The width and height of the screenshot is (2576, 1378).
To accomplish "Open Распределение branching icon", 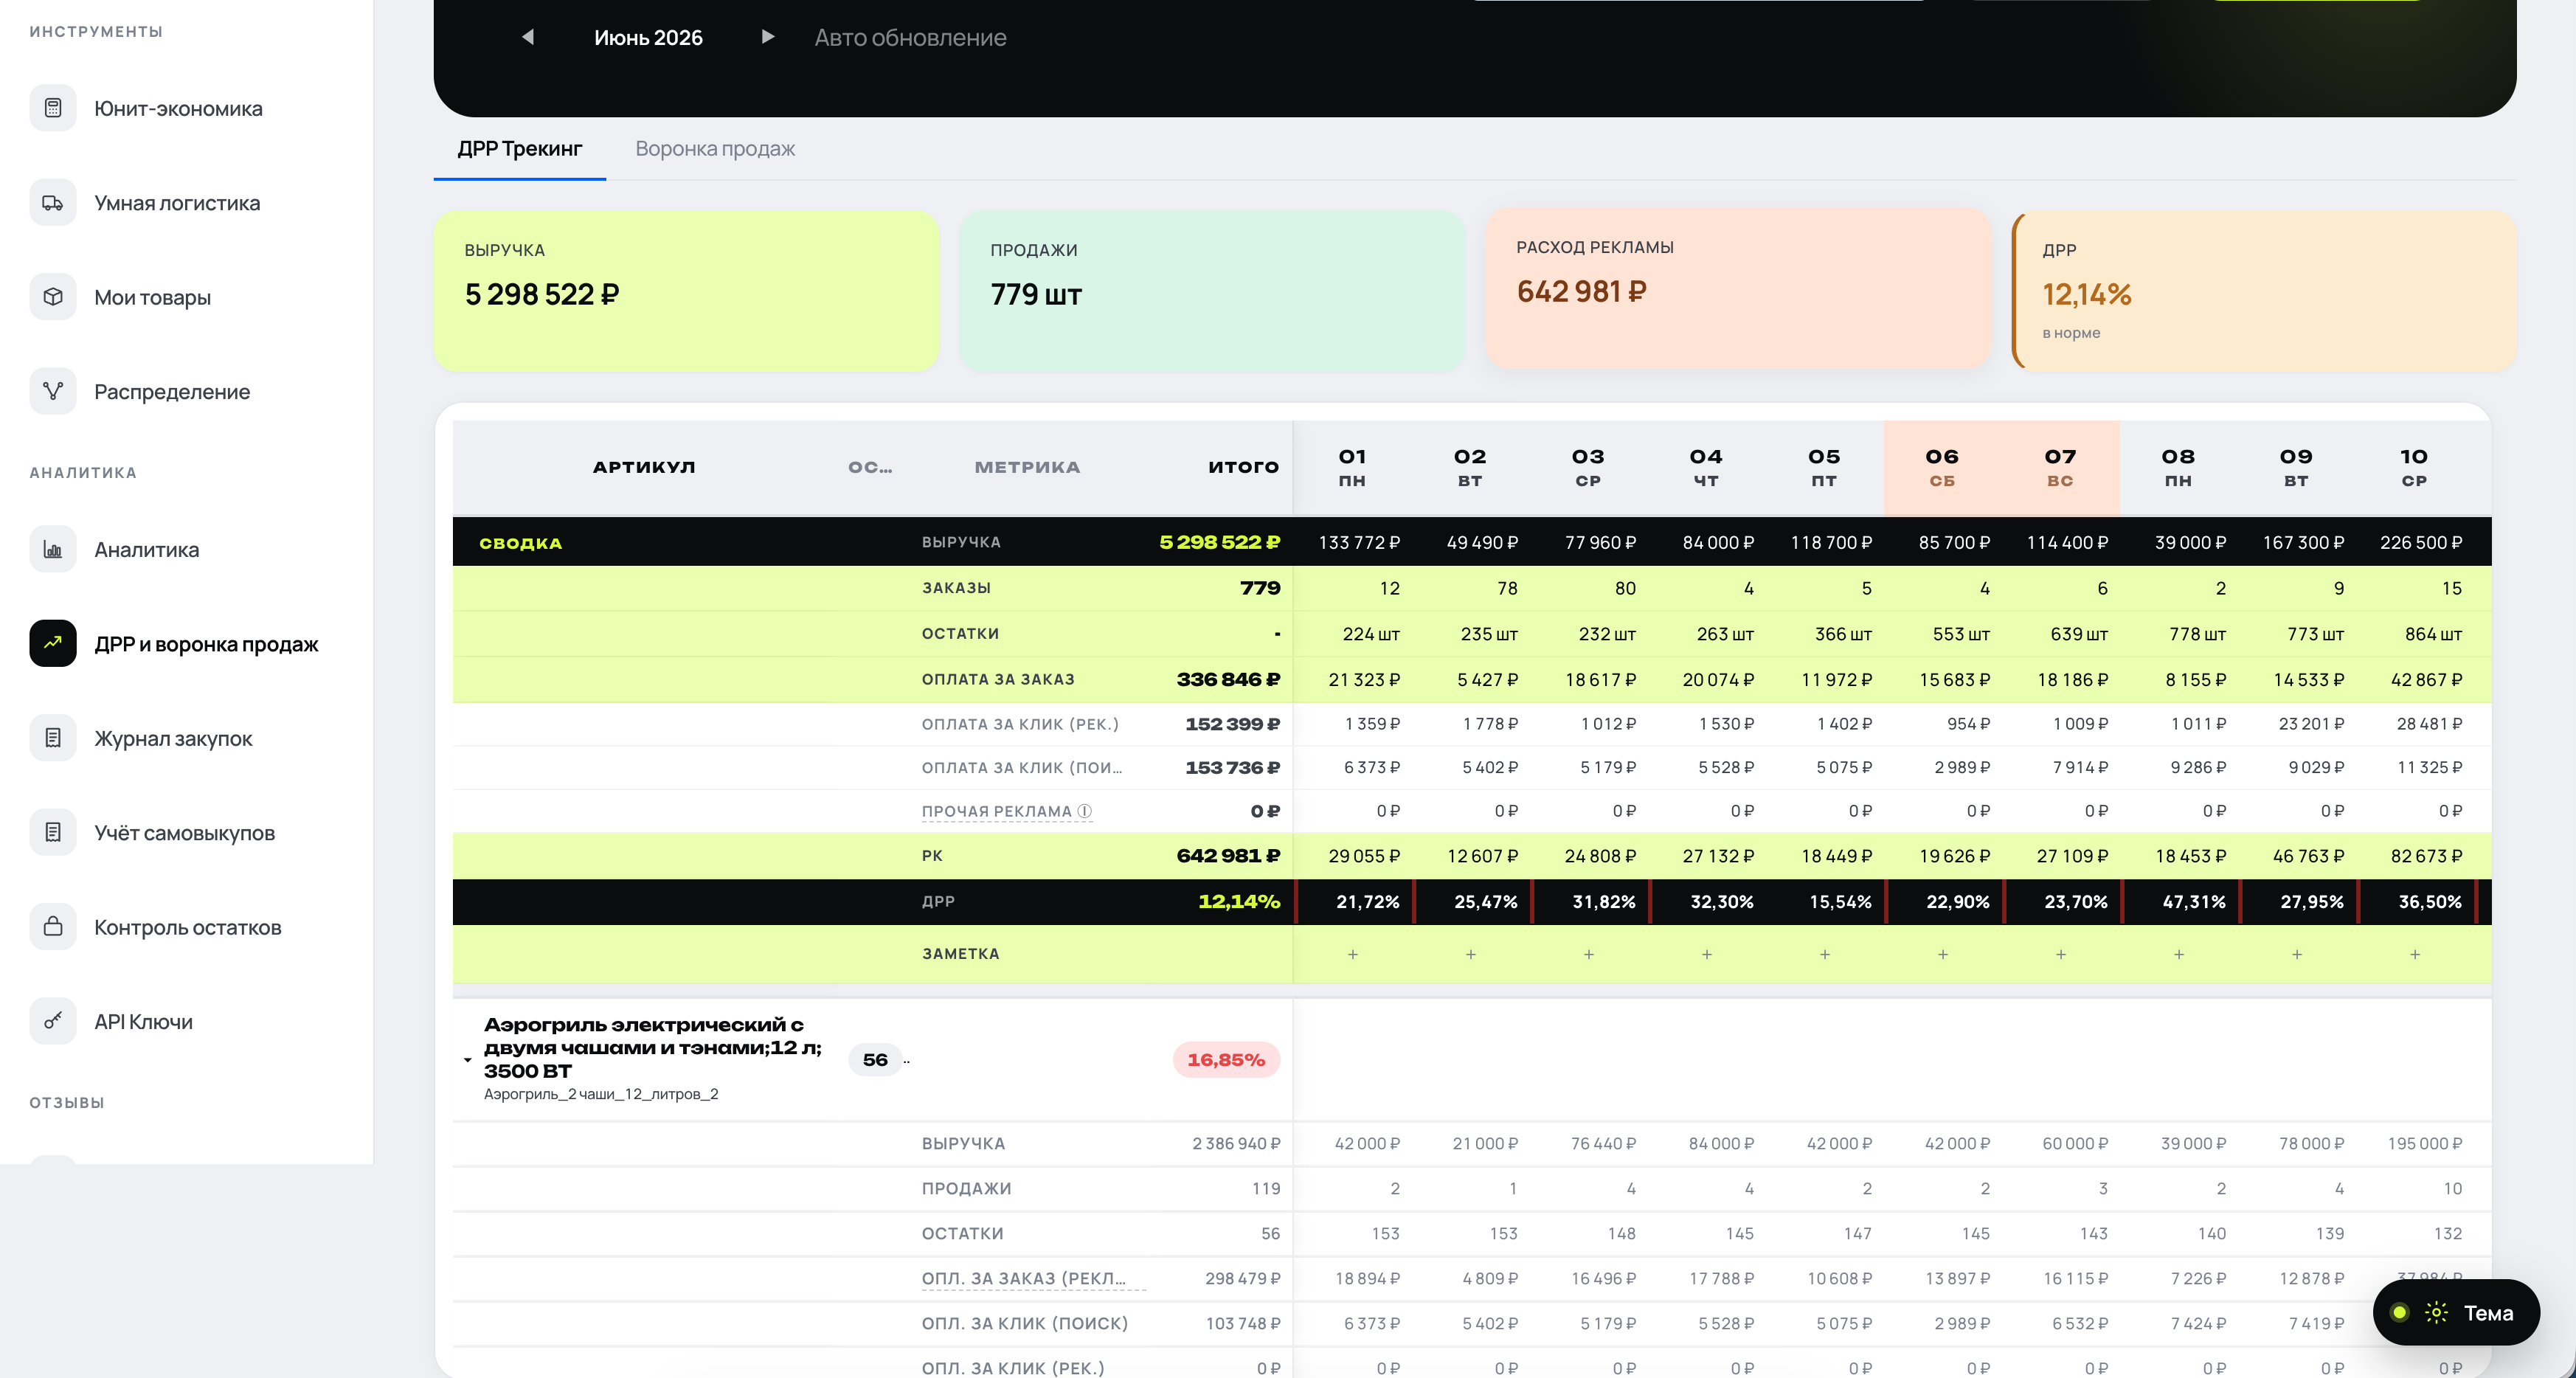I will click(53, 392).
